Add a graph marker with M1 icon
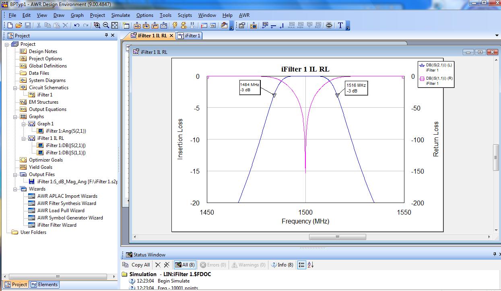Screen dimensions: 501x291 265,25
